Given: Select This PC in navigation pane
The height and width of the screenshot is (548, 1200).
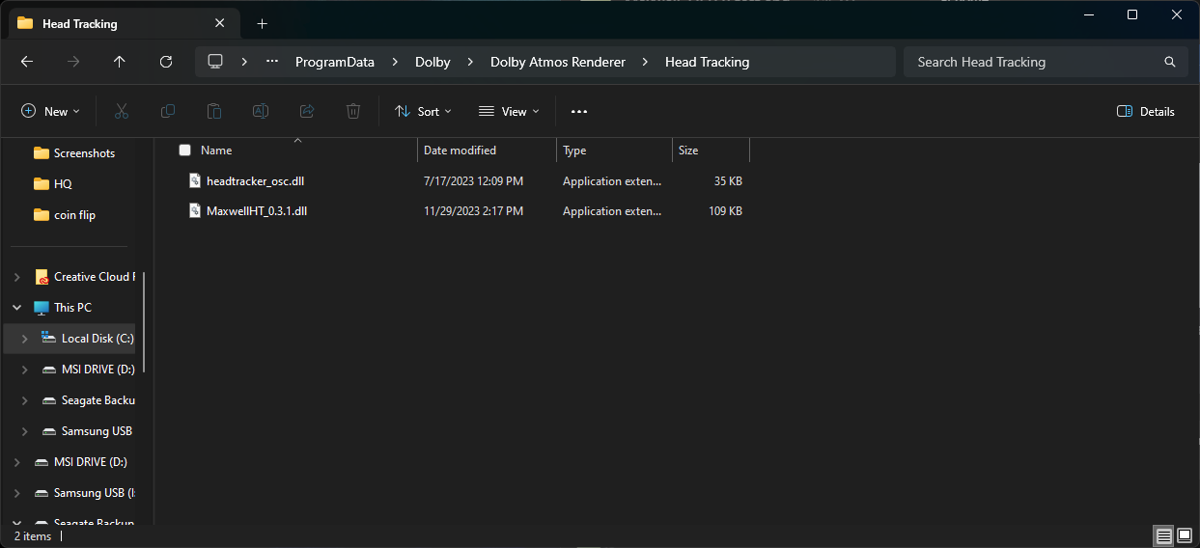Looking at the screenshot, I should coord(74,307).
